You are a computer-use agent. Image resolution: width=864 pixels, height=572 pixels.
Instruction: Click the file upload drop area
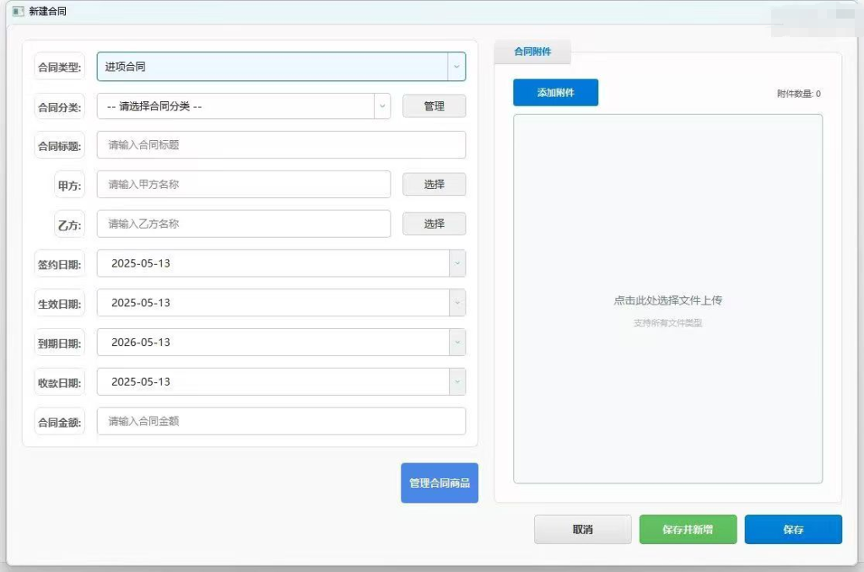point(667,300)
